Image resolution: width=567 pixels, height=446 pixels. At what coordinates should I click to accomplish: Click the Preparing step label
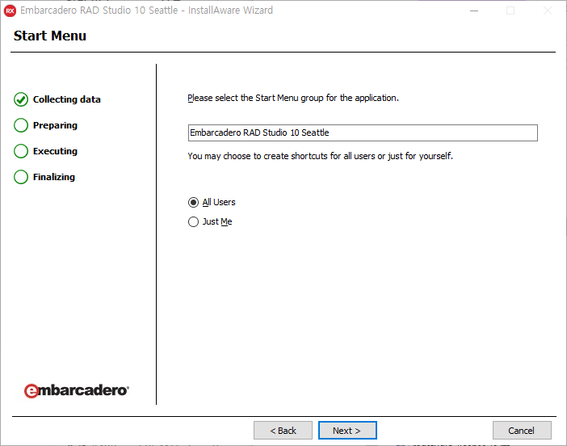tap(55, 125)
